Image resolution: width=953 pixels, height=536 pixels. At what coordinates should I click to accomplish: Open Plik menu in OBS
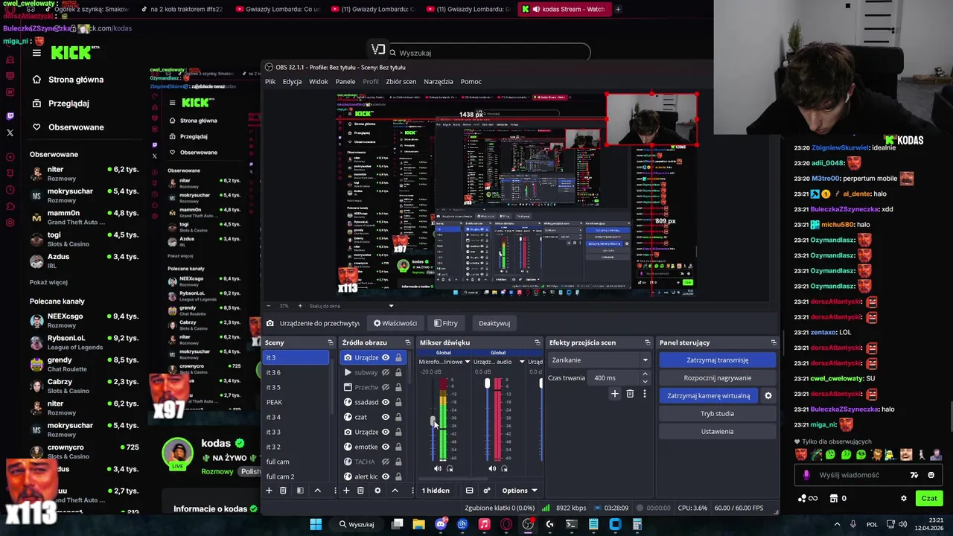[270, 82]
